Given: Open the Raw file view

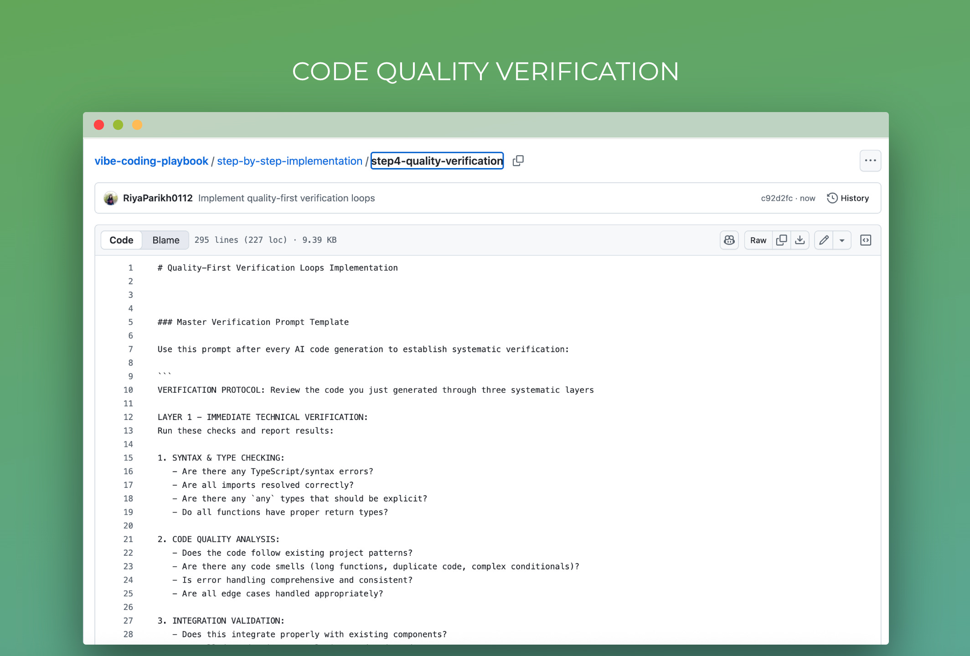Looking at the screenshot, I should (x=758, y=240).
